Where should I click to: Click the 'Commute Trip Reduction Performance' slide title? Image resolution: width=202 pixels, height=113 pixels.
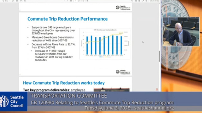pyautogui.click(x=68, y=19)
